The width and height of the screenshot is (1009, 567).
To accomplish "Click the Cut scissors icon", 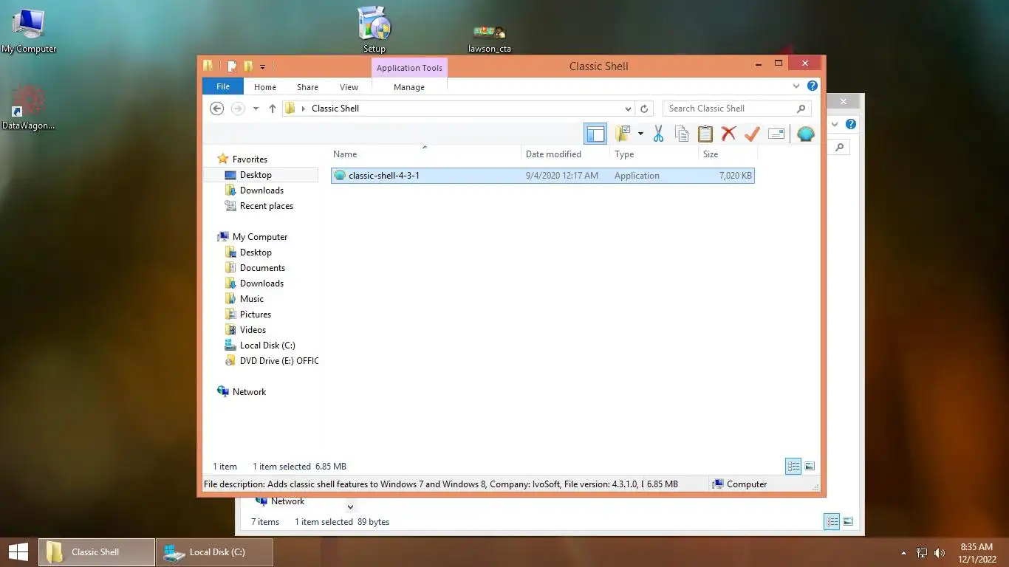I will coord(658,134).
